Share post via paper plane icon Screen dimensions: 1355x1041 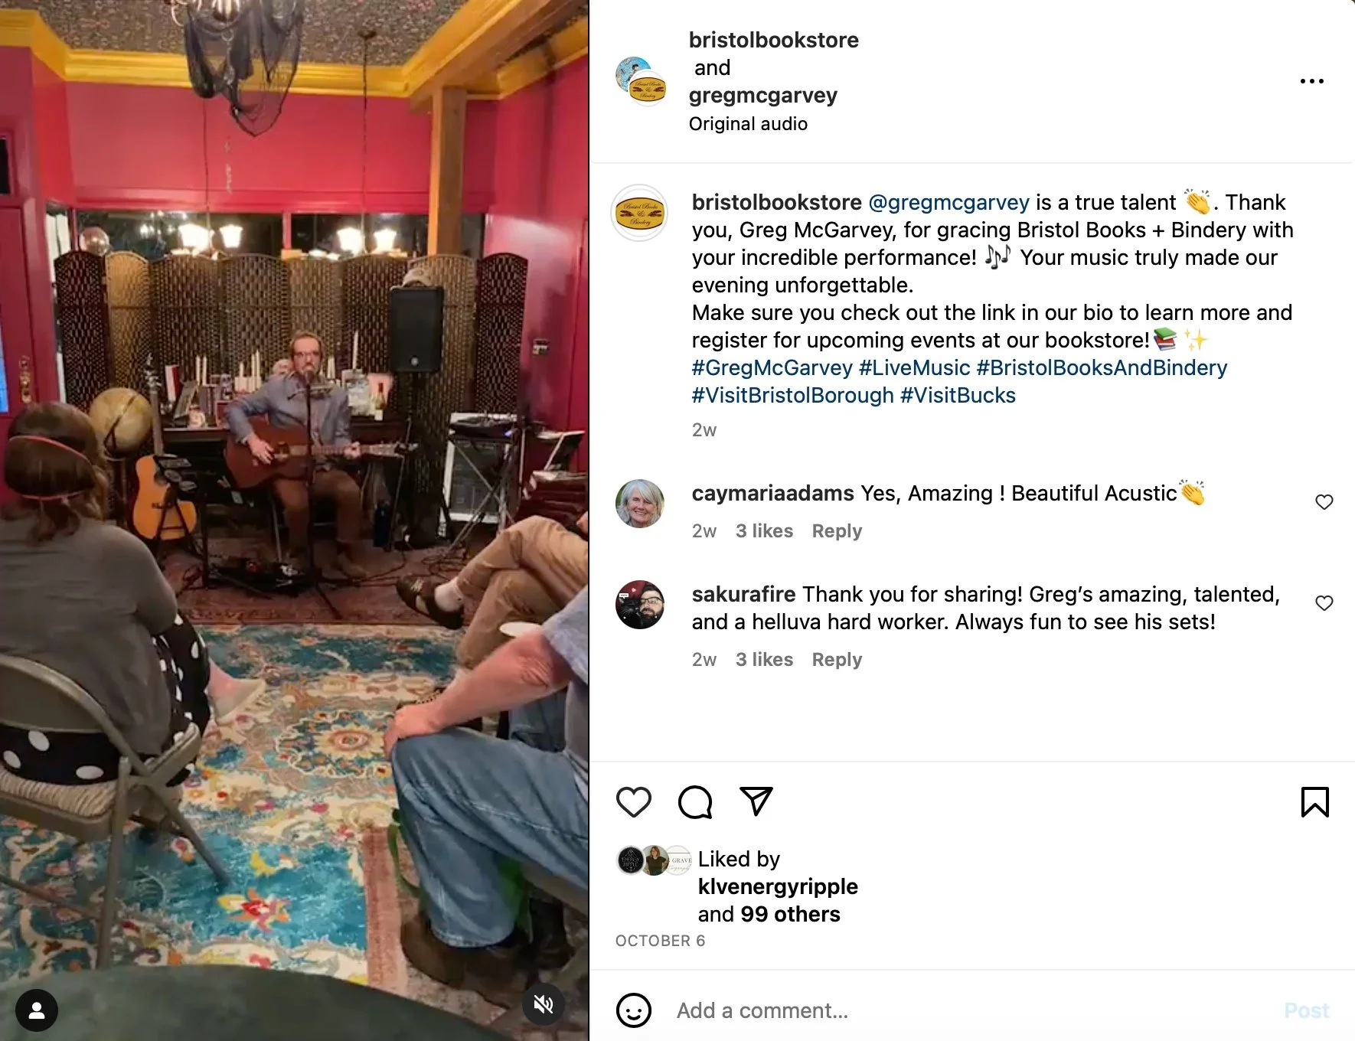pos(756,801)
